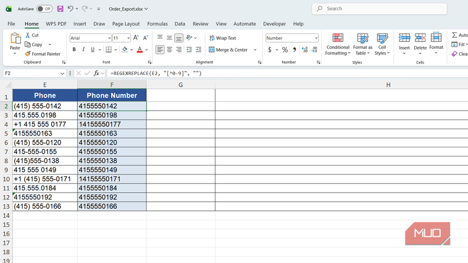Click the Redo arrow icon
Screen dimensions: 468x263
coord(85,9)
